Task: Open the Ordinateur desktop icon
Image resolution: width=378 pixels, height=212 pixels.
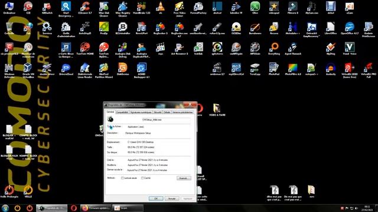Action: point(9,8)
